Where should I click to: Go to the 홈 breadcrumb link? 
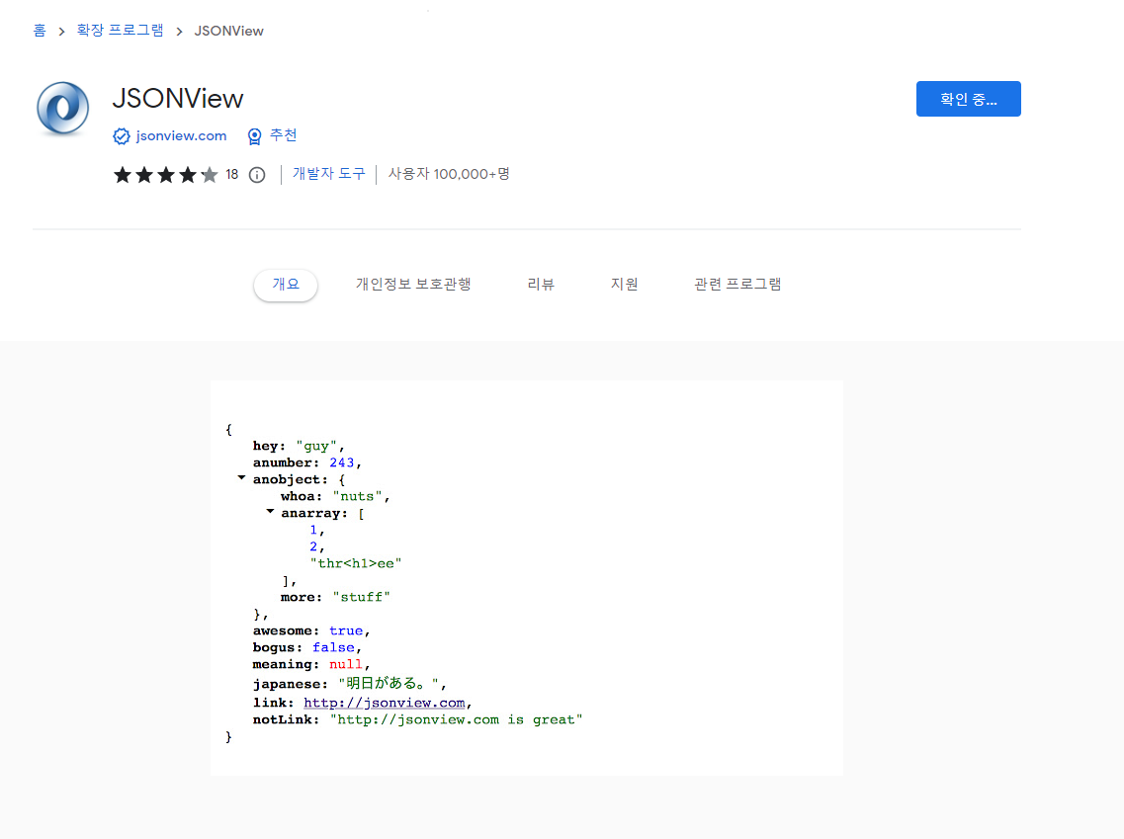coord(40,31)
